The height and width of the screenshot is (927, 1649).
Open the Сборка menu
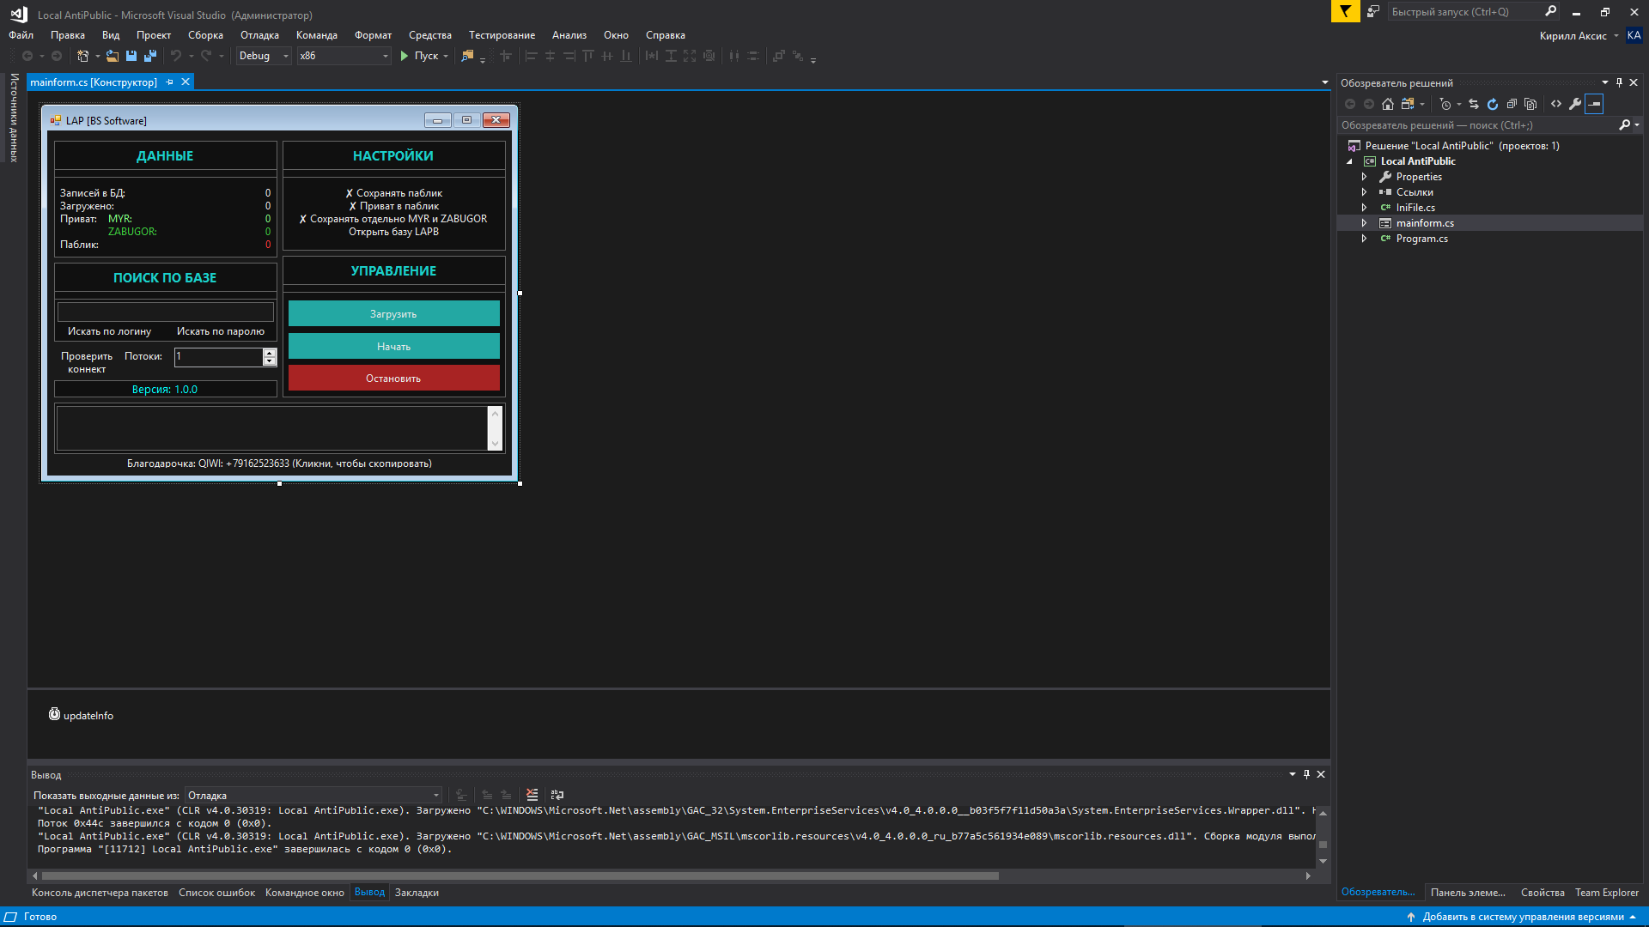point(205,35)
